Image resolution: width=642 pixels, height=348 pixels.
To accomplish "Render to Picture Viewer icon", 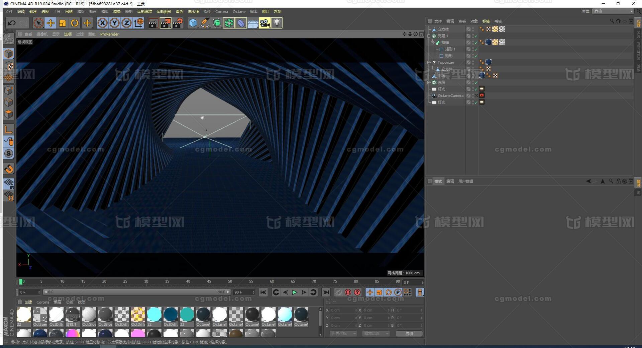I will (166, 23).
